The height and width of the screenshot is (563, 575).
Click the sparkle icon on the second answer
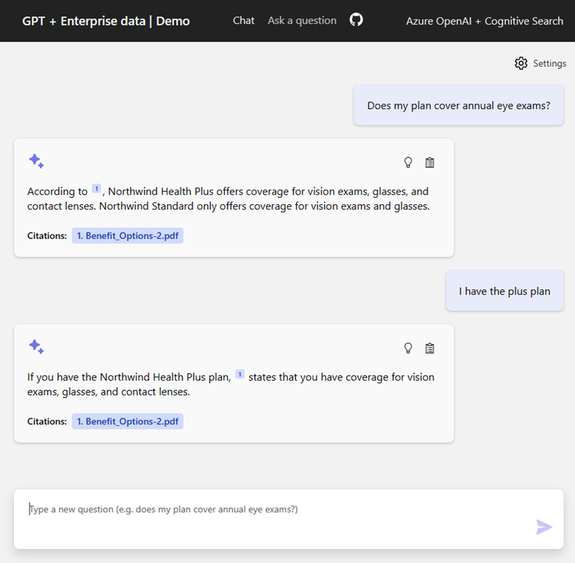[x=36, y=347]
